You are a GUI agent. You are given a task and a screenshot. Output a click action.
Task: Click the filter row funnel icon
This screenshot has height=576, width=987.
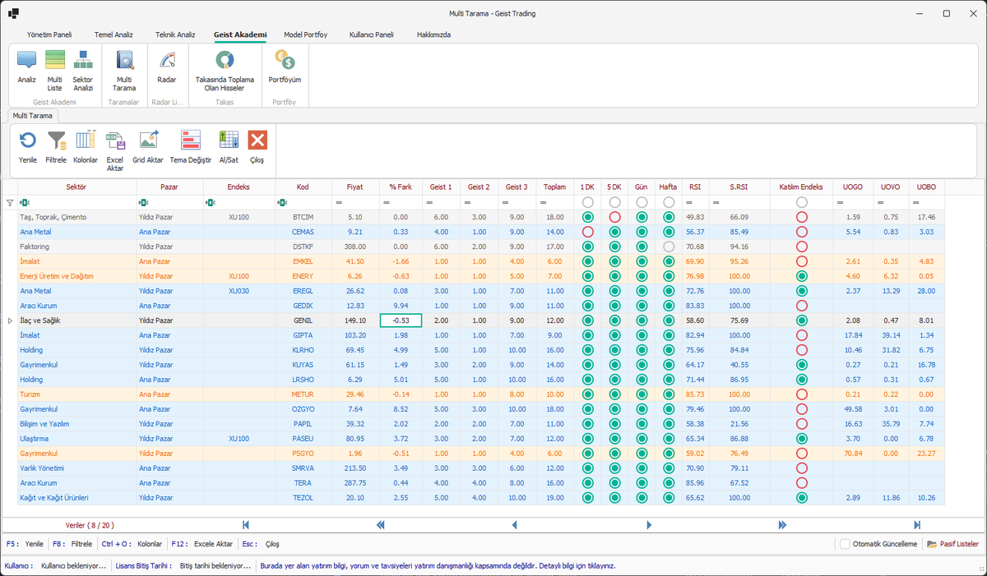pyautogui.click(x=10, y=202)
